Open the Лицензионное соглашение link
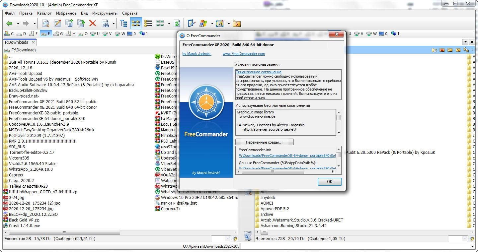This screenshot has height=252, width=478. point(258,72)
